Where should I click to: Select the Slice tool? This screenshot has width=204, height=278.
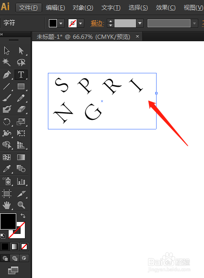[21, 194]
